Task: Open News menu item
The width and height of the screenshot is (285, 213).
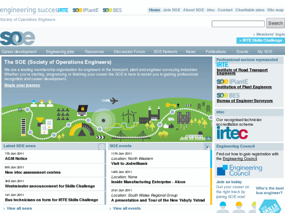Action: [191, 52]
